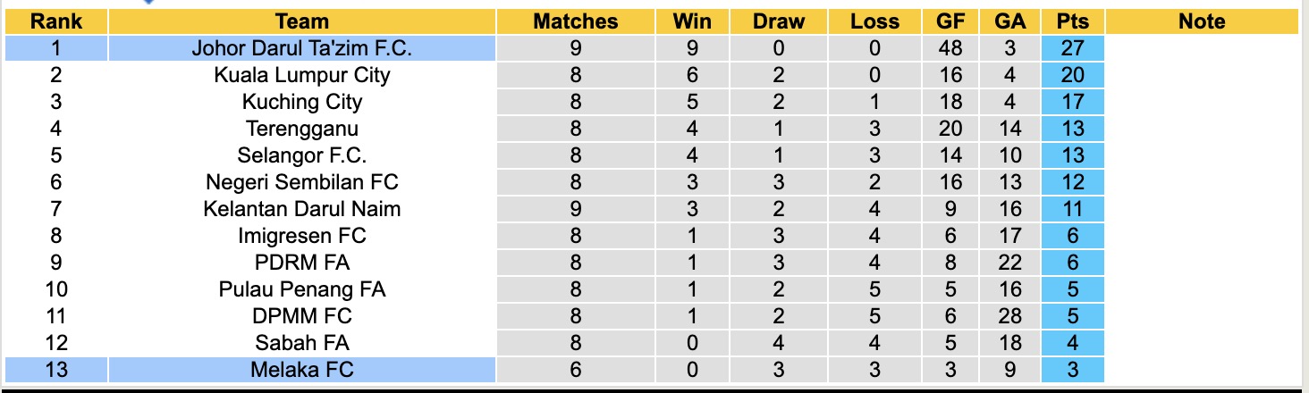
Task: Select the GF column header
Action: pyautogui.click(x=950, y=21)
